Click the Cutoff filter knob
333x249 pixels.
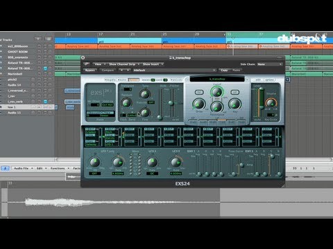click(x=216, y=92)
